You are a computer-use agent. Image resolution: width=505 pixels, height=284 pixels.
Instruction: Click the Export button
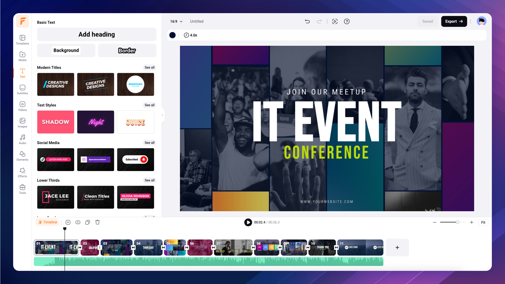point(454,21)
